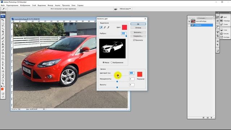Click the Результат color swatch
Viewport: 231px width, 130px height.
click(140, 74)
